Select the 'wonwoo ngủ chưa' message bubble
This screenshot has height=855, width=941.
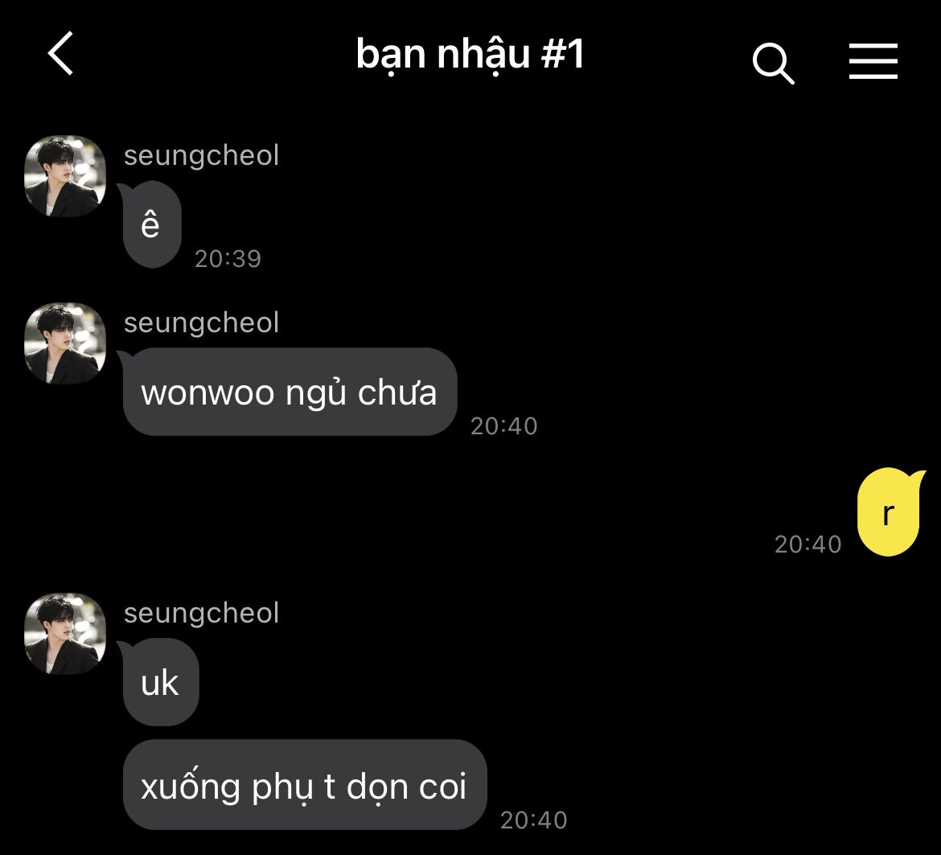click(289, 392)
